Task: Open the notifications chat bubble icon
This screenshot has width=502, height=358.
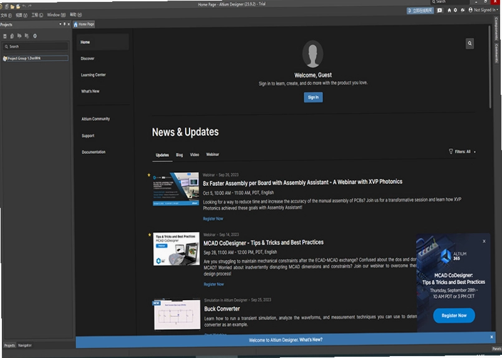Action: [440, 11]
